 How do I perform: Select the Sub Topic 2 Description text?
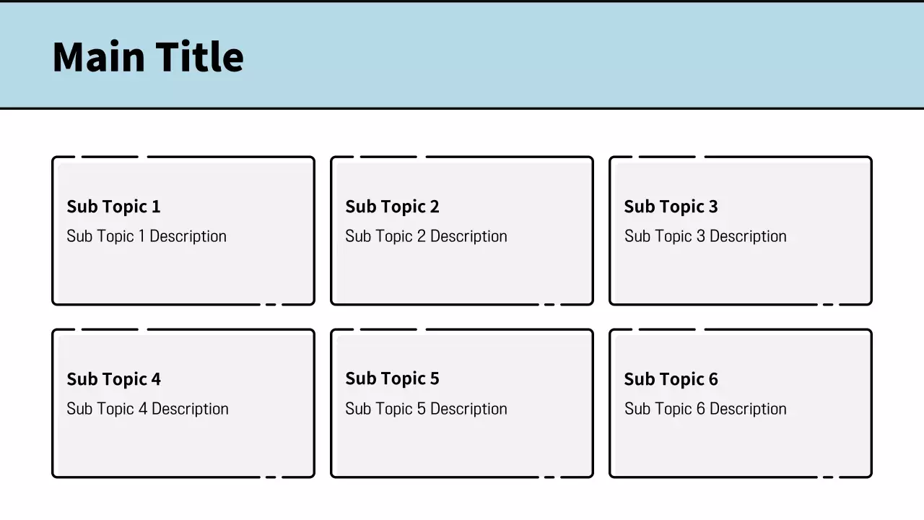coord(426,236)
